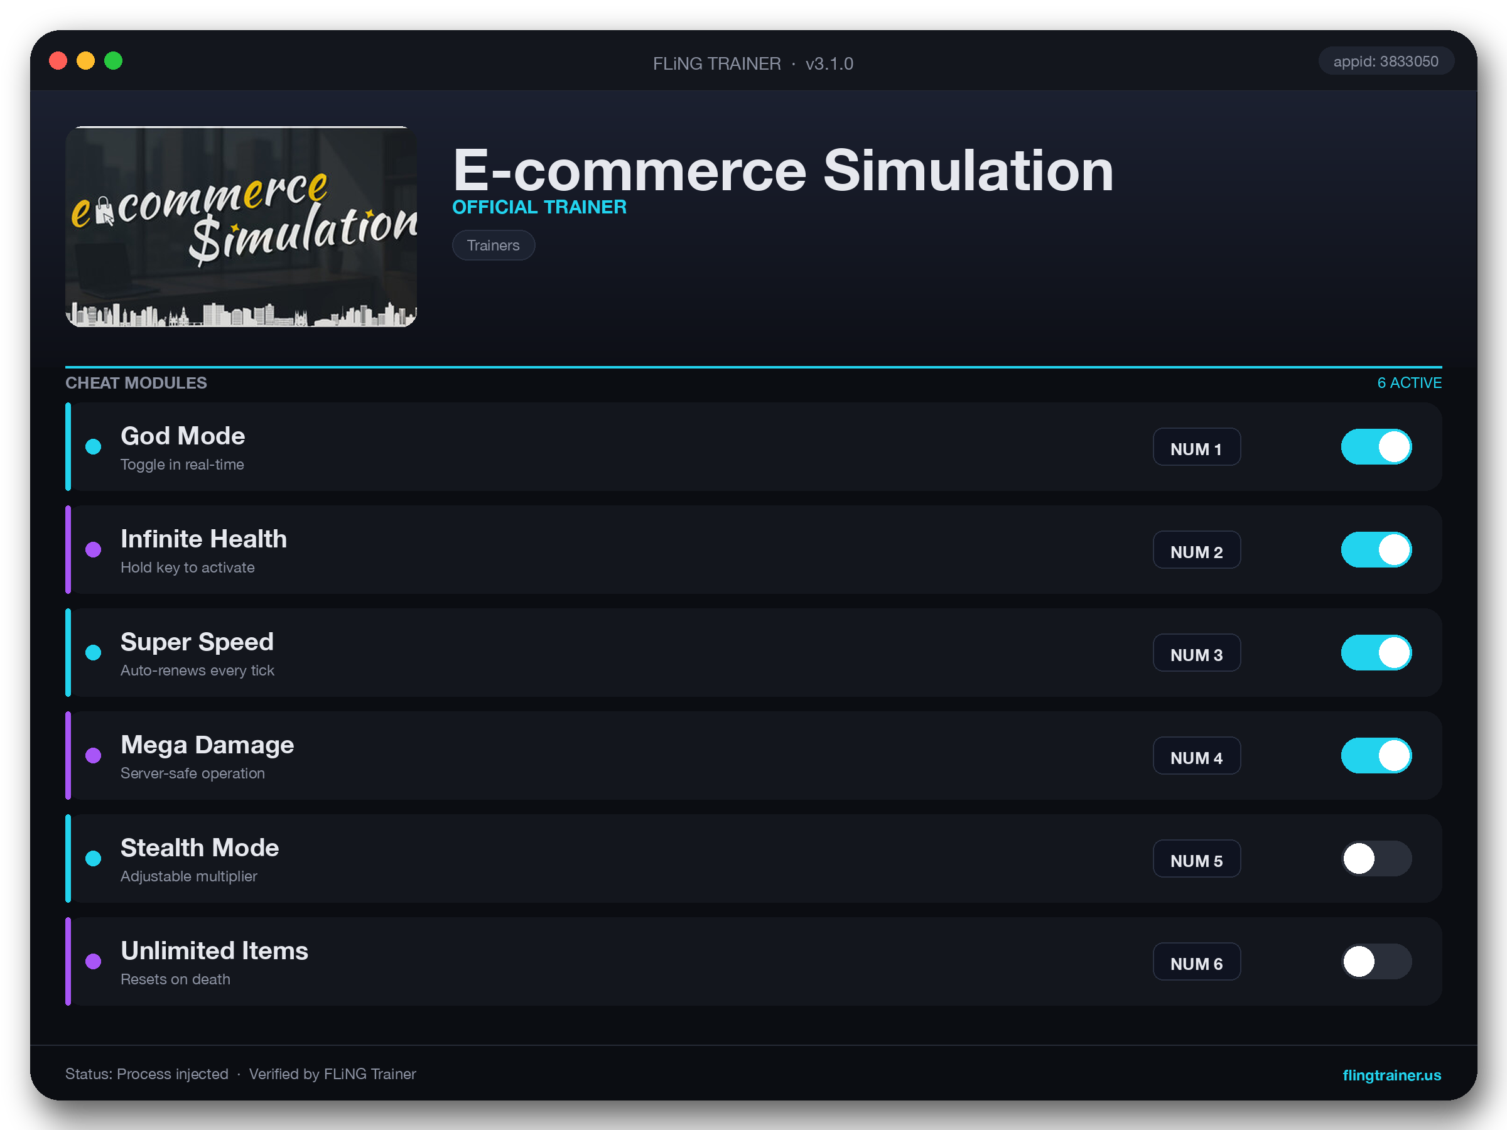
Task: Click the God Mode cyan status dot
Action: (94, 447)
